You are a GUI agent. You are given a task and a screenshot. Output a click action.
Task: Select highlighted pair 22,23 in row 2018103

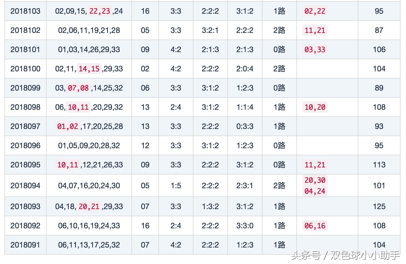99,11
